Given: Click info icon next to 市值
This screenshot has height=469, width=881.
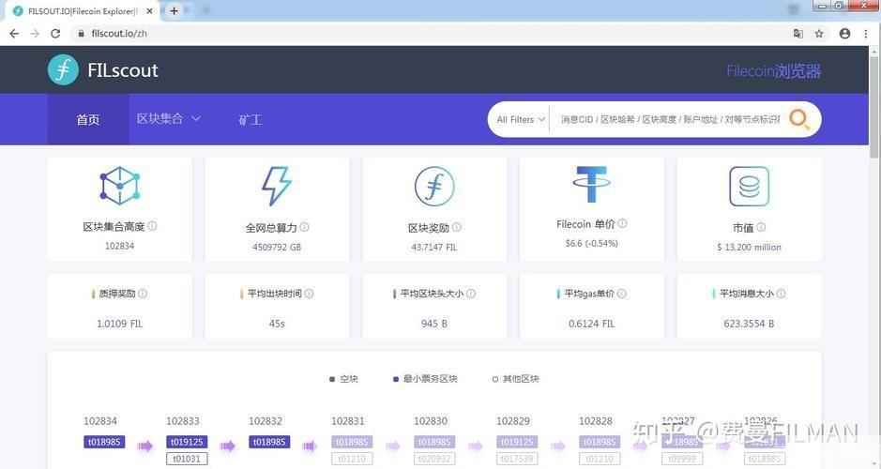Looking at the screenshot, I should (761, 227).
